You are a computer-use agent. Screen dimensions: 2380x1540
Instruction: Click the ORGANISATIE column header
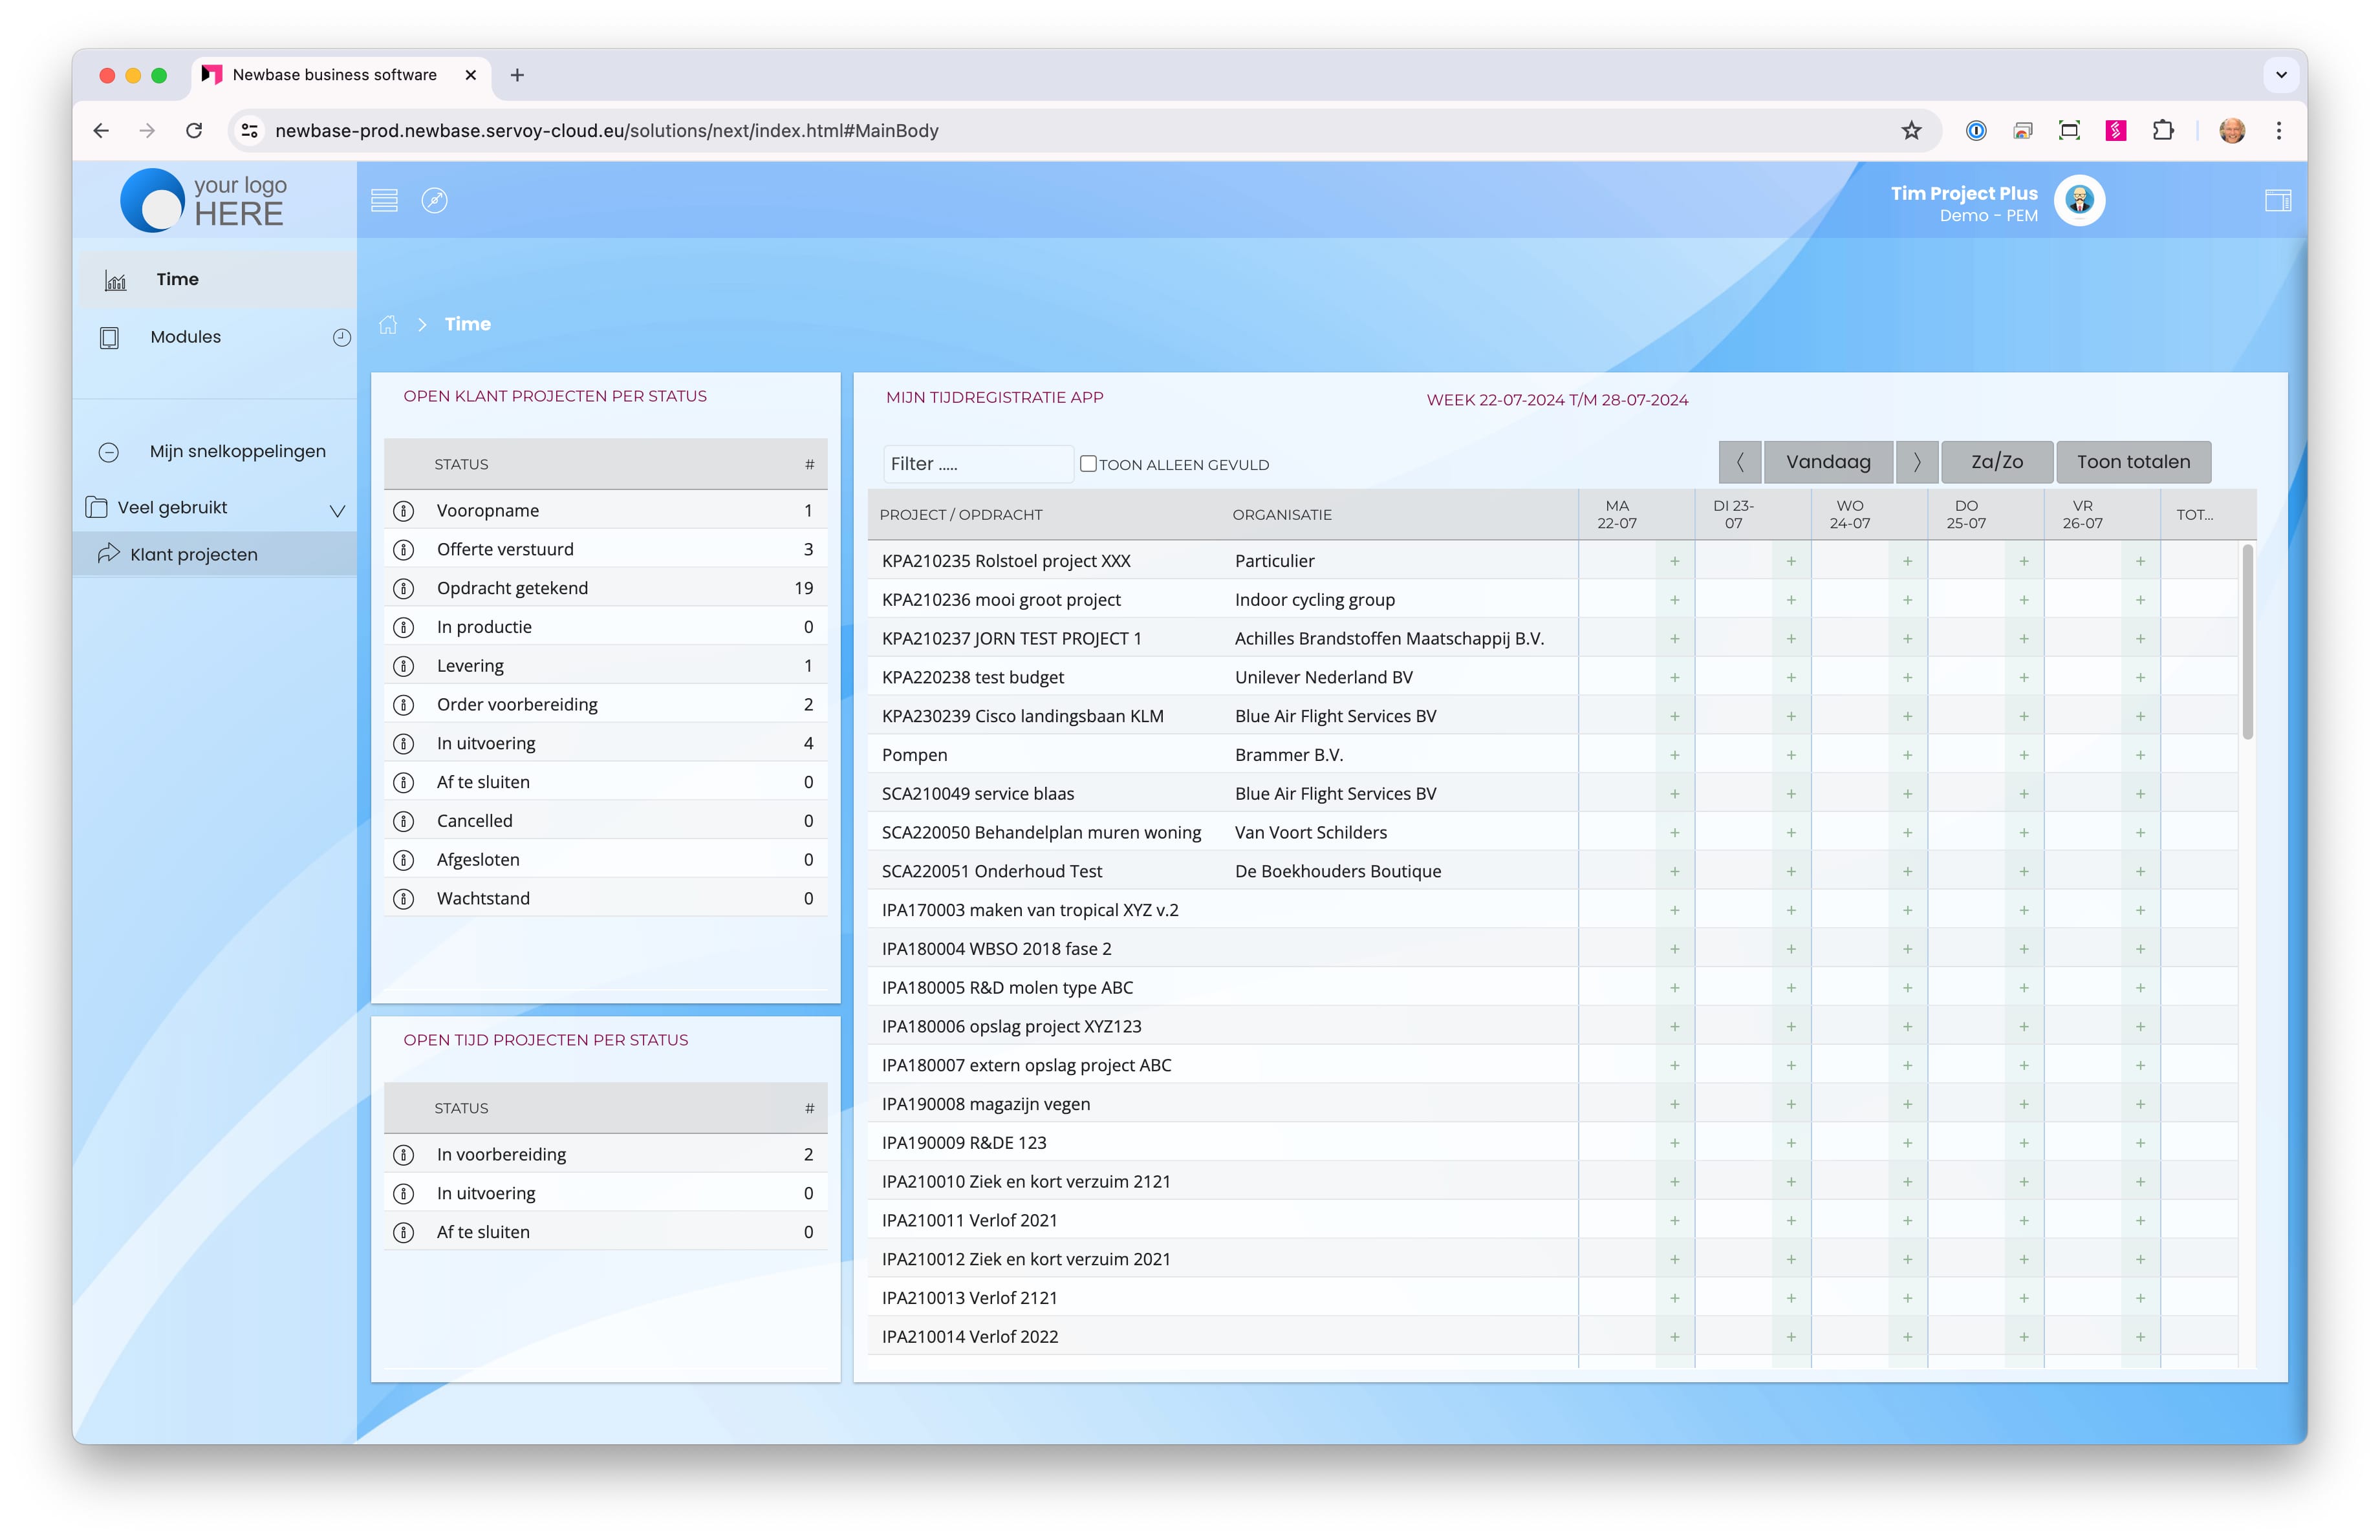pyautogui.click(x=1281, y=515)
